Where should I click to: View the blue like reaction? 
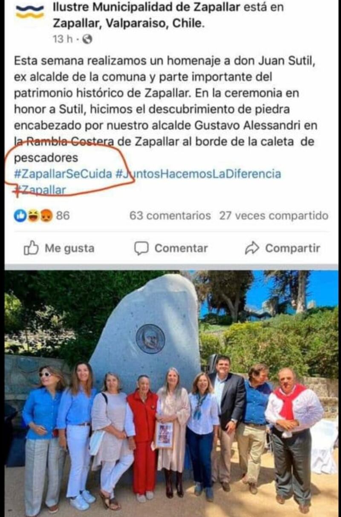point(20,216)
